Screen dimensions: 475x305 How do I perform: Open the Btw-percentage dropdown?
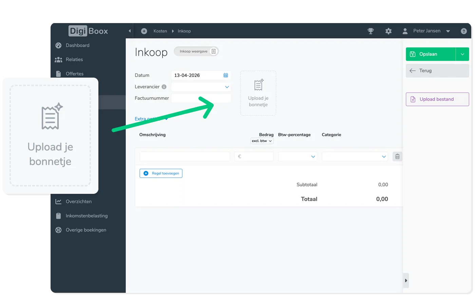[x=297, y=157]
